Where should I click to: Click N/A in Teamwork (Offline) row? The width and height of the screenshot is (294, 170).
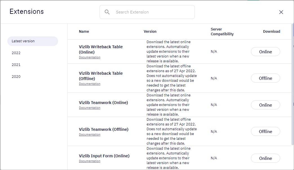click(214, 132)
